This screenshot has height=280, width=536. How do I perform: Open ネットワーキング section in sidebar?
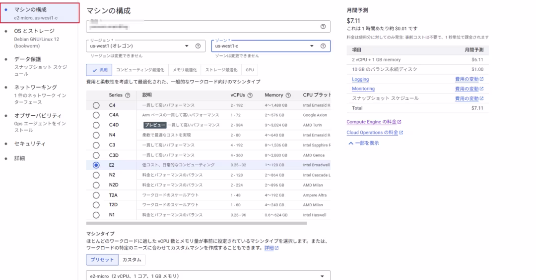coord(40,94)
